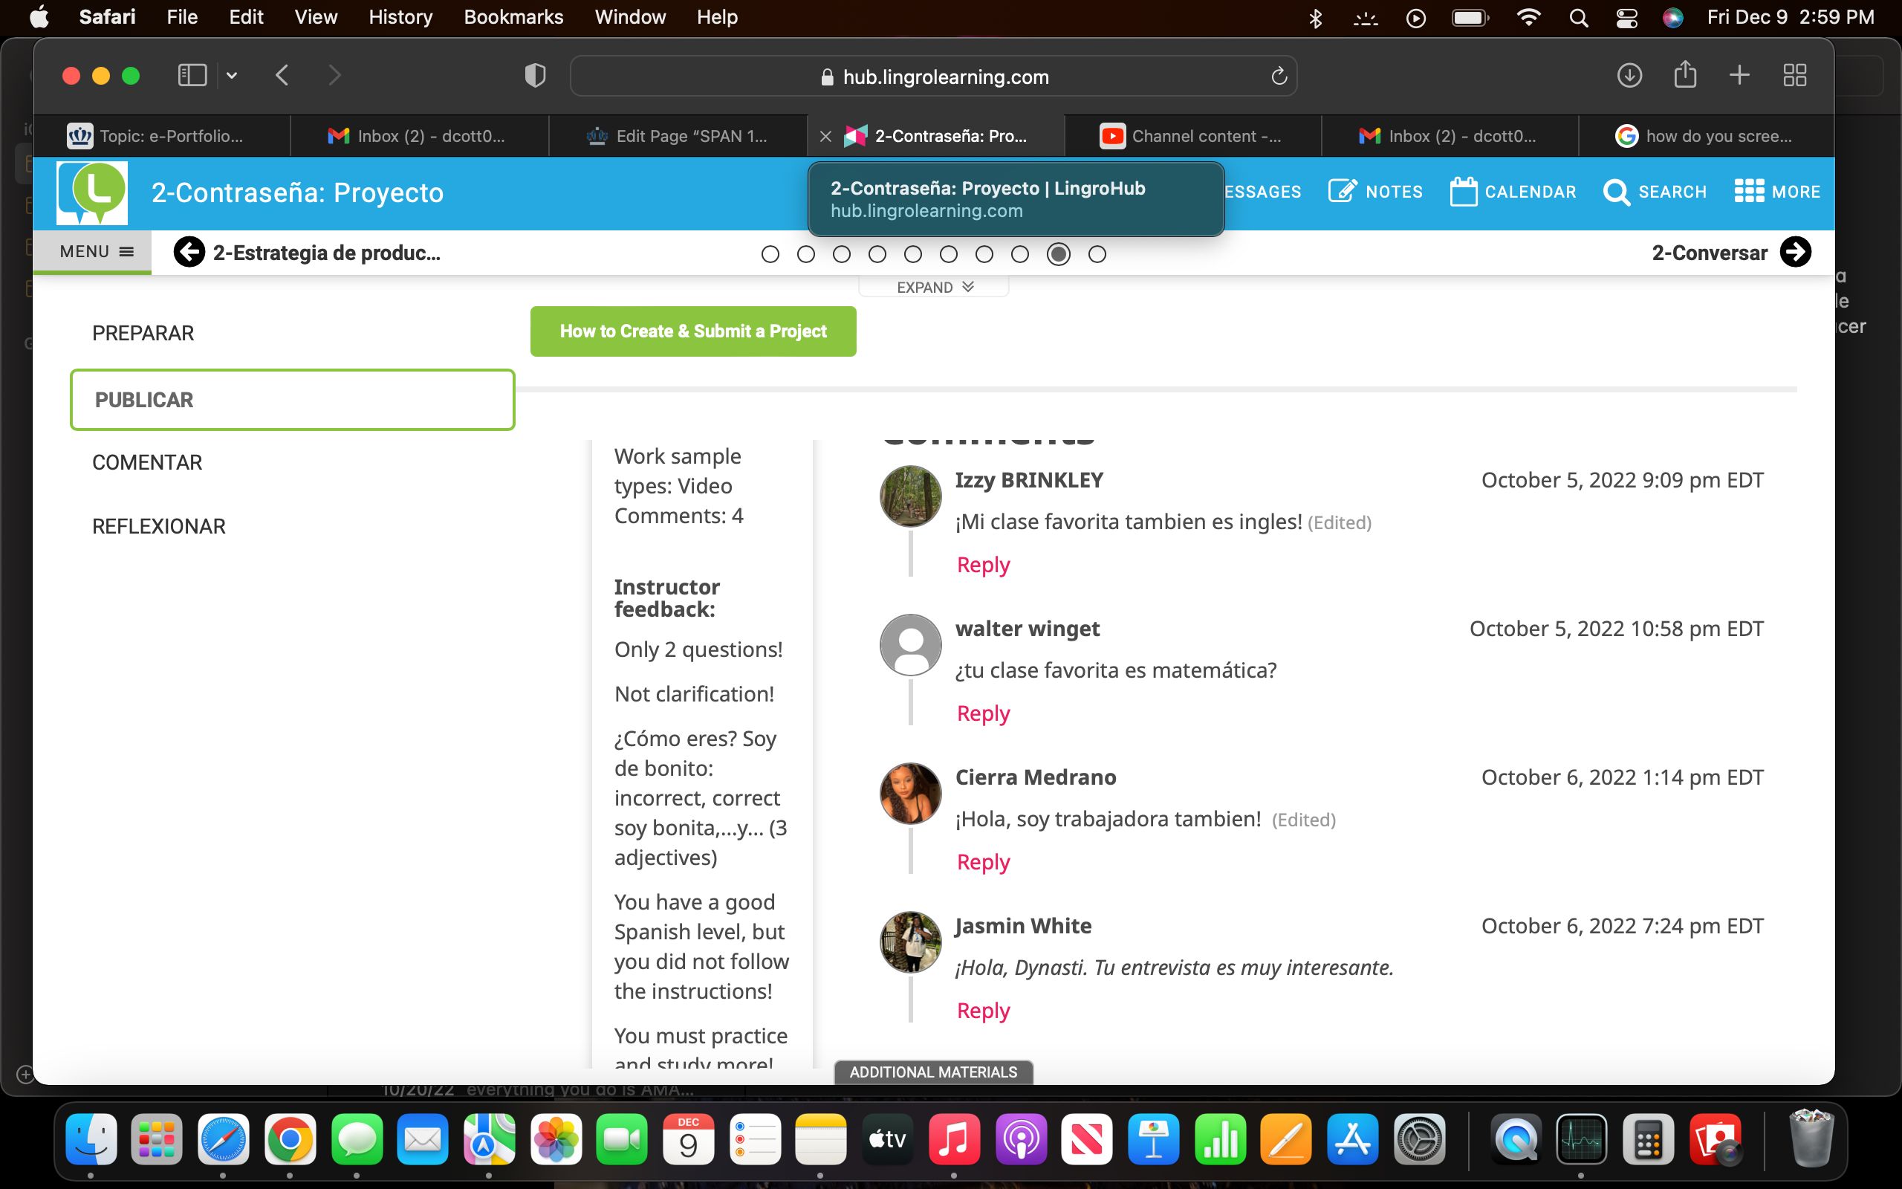Switch to Edit Page "SPAN 1..." tab
Image resolution: width=1902 pixels, height=1189 pixels.
[678, 136]
